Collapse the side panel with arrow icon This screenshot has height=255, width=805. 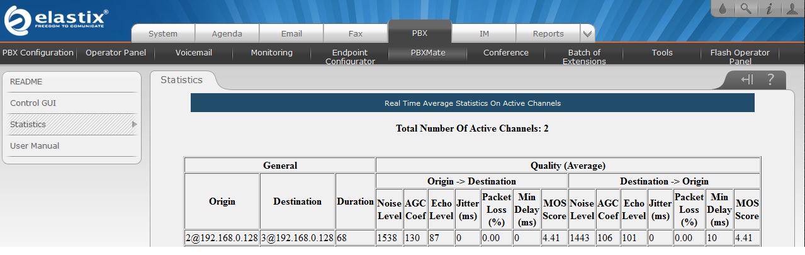click(x=747, y=79)
